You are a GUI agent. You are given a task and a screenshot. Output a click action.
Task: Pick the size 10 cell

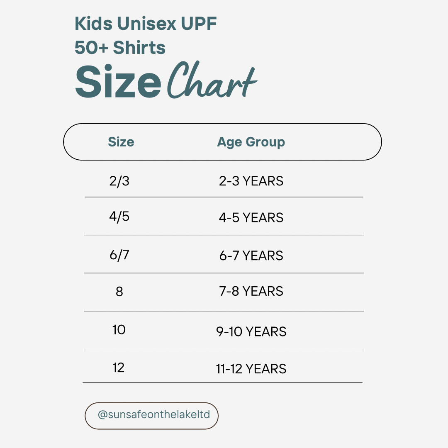click(x=119, y=330)
